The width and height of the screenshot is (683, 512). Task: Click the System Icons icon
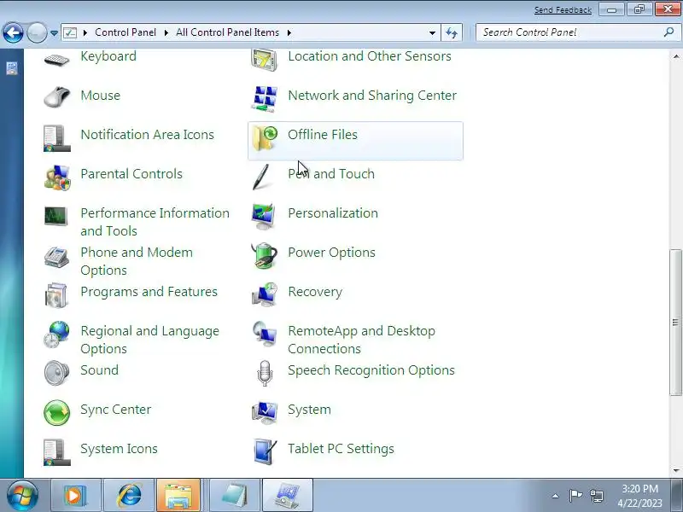coord(56,452)
